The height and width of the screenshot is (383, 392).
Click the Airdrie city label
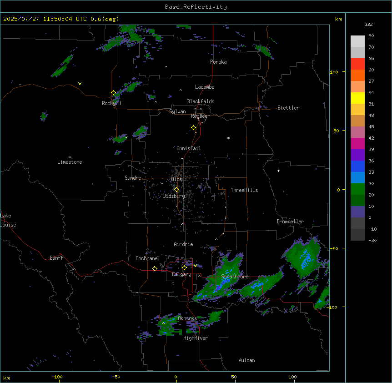[x=183, y=244]
